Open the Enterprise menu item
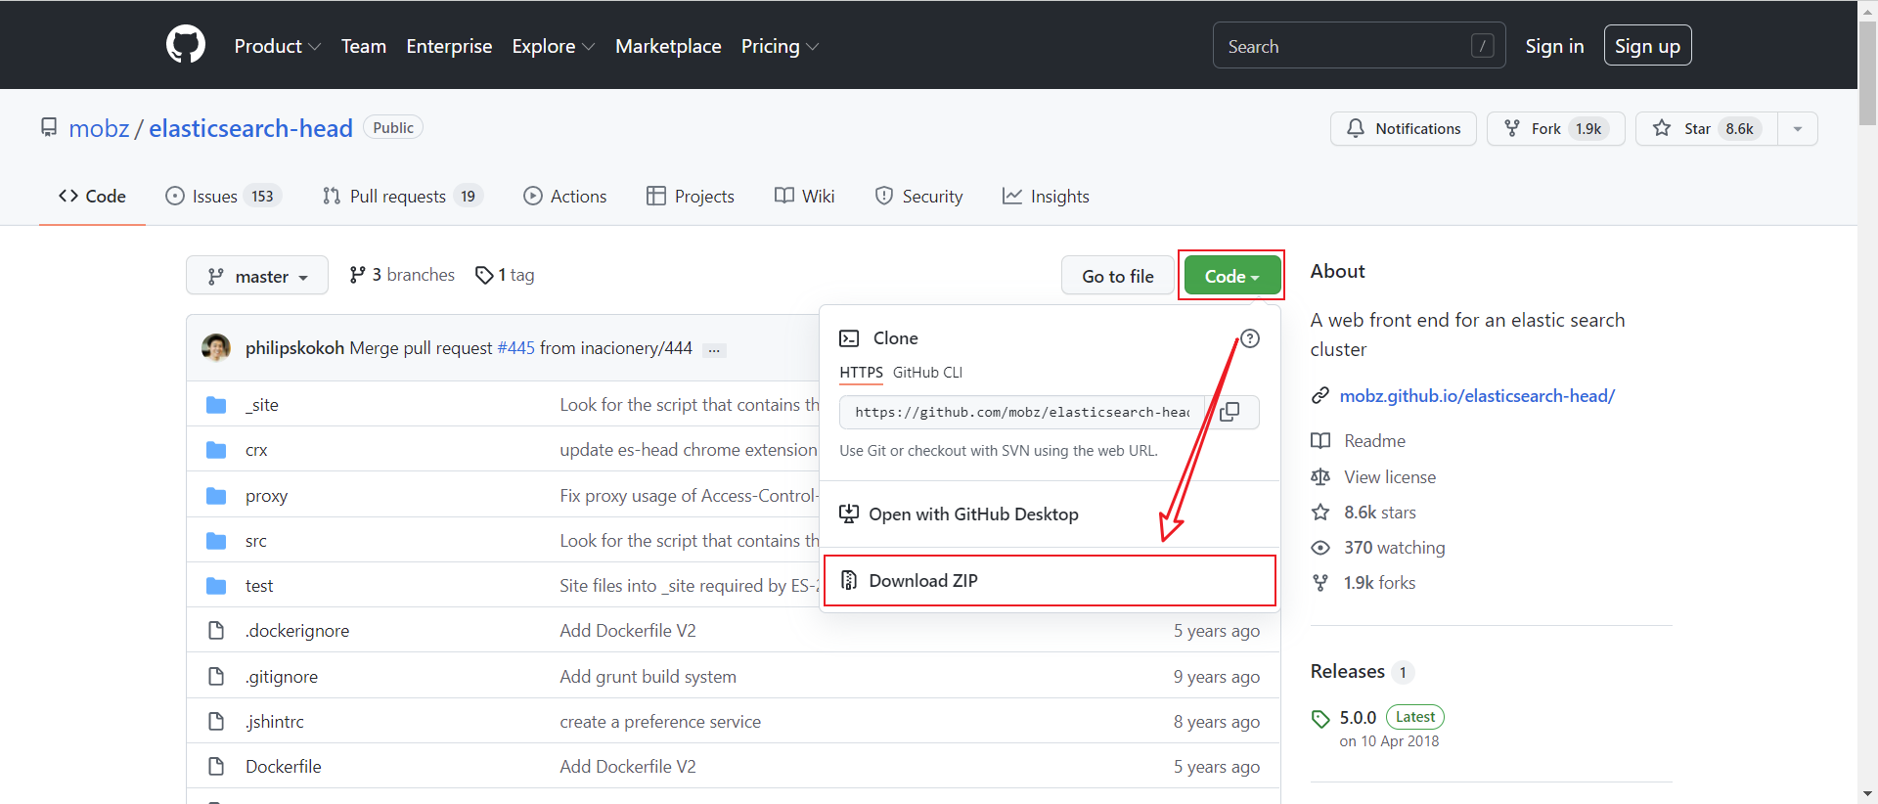The width and height of the screenshot is (1878, 804). click(449, 46)
